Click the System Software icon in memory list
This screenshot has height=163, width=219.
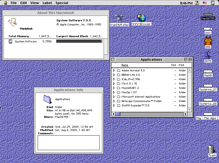[10, 41]
